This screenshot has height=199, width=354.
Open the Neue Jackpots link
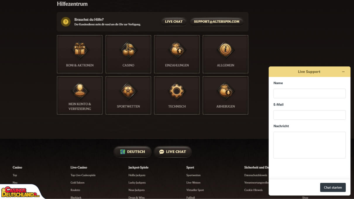click(137, 190)
